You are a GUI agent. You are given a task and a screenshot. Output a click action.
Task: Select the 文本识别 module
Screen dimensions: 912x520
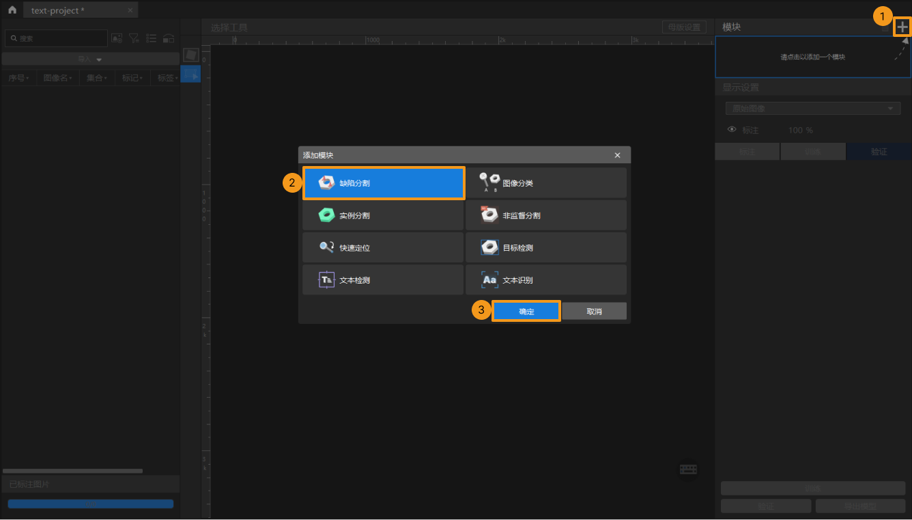click(x=546, y=279)
